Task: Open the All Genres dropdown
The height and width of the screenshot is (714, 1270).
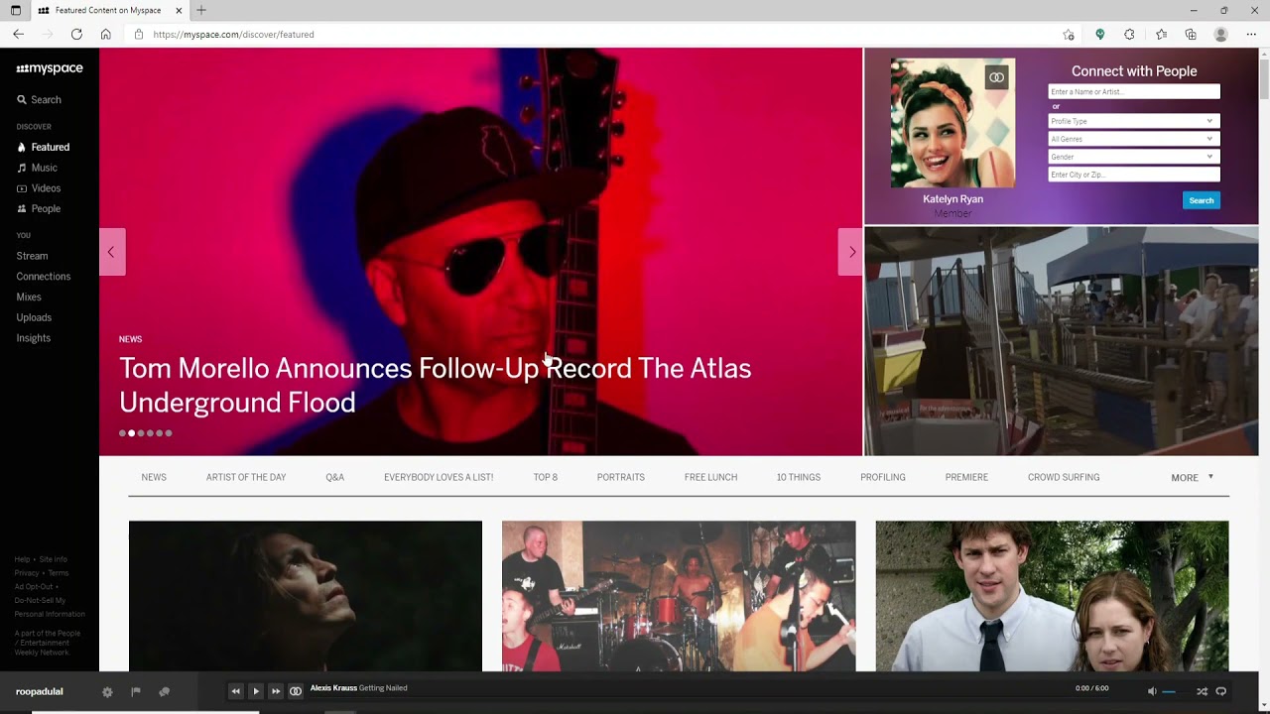Action: (1133, 139)
